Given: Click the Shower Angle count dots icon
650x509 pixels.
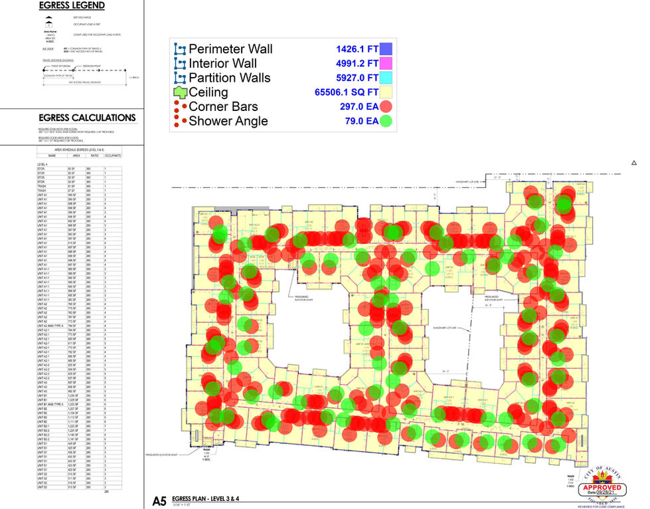Looking at the screenshot, I should (181, 121).
